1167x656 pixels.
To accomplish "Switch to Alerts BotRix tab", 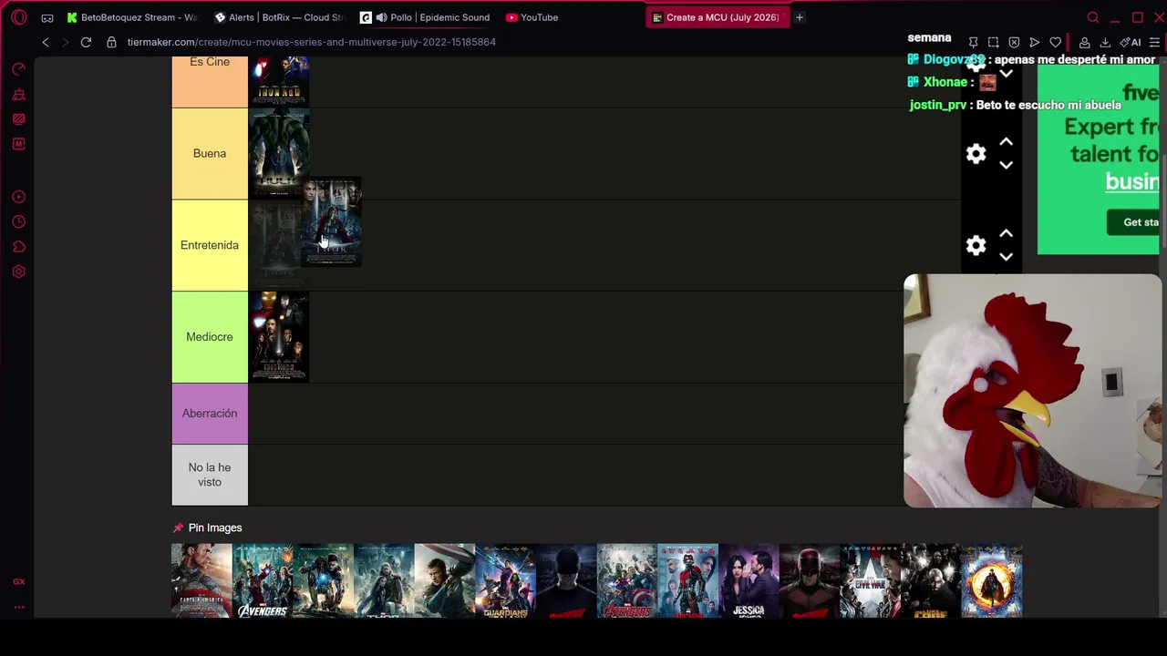I will point(279,17).
